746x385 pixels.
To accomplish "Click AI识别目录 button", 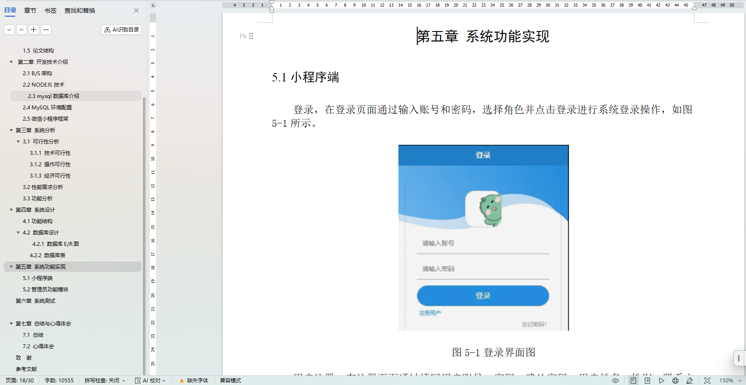I will [121, 30].
